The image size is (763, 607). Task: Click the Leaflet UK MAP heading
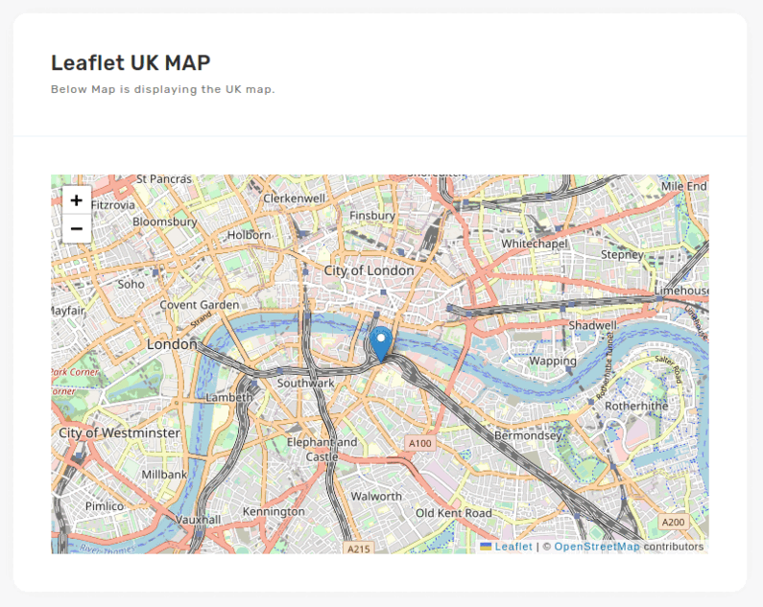click(131, 62)
